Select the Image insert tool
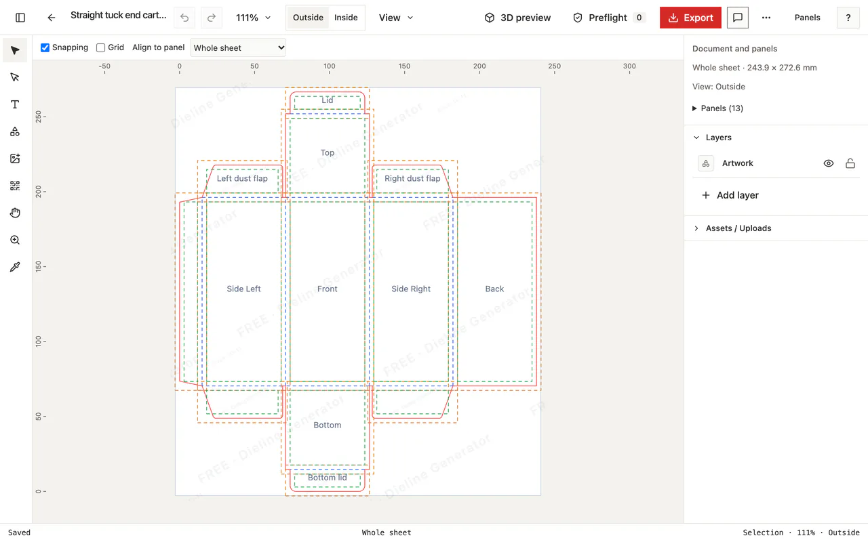 15,159
